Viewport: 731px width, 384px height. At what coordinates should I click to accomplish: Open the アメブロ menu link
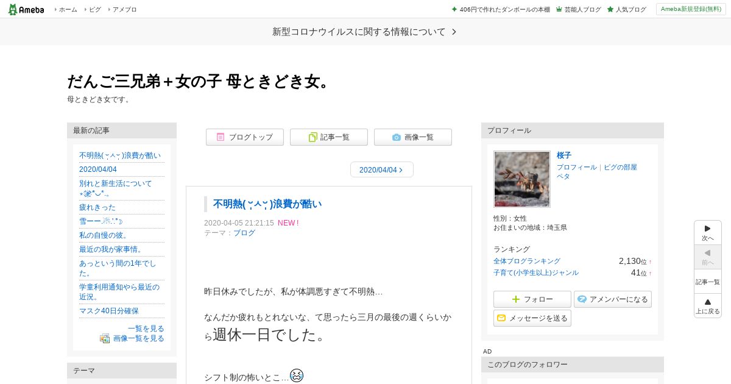(125, 9)
